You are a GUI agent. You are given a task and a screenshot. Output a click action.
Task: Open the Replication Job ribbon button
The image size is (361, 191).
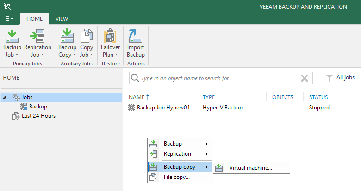pyautogui.click(x=37, y=43)
